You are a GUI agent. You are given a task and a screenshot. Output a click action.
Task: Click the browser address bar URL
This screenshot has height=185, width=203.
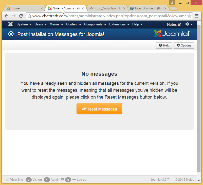click(x=109, y=16)
